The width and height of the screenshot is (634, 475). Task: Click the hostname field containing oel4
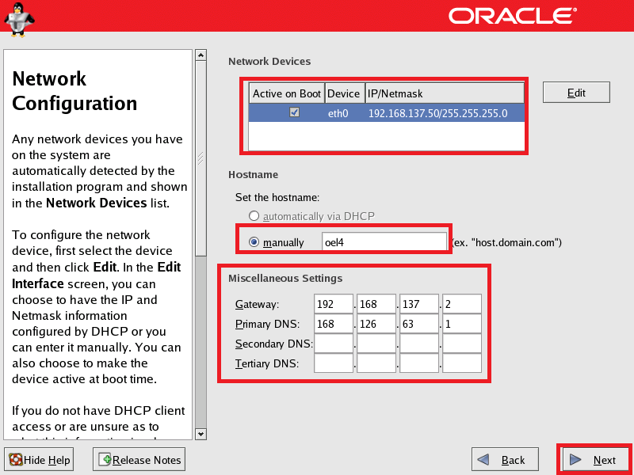[384, 242]
